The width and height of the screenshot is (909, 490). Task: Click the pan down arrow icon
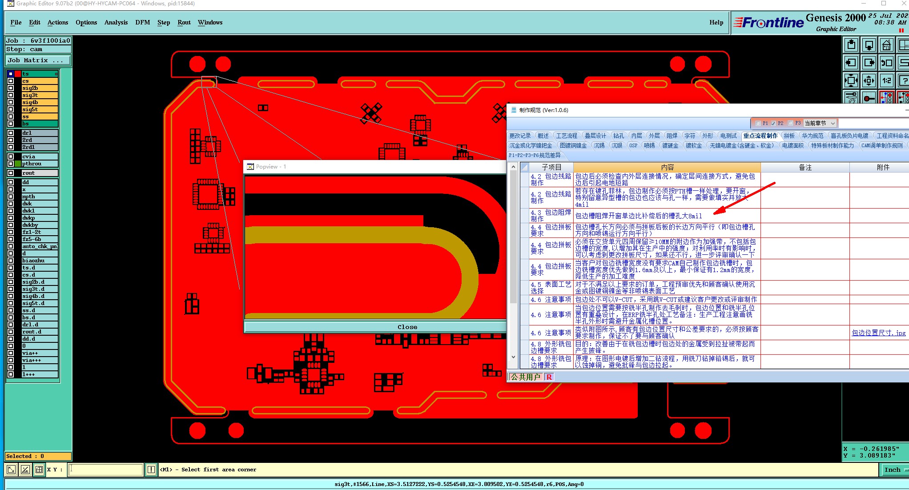(x=869, y=45)
